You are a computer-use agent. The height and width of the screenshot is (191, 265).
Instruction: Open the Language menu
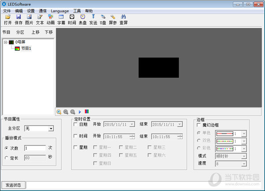(60, 11)
